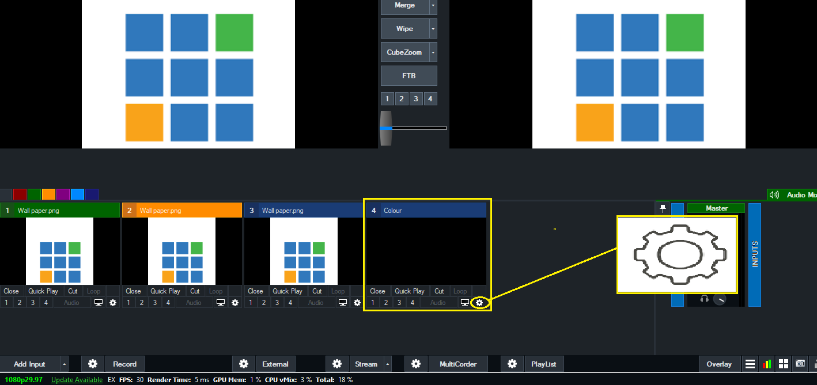Click transition T-bar slider handle

[x=385, y=128]
